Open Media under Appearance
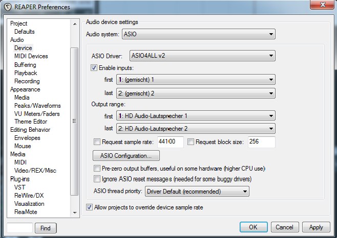This screenshot has width=337, height=238. coord(22,98)
